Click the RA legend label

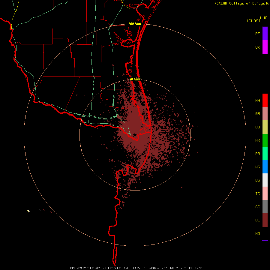(257, 154)
